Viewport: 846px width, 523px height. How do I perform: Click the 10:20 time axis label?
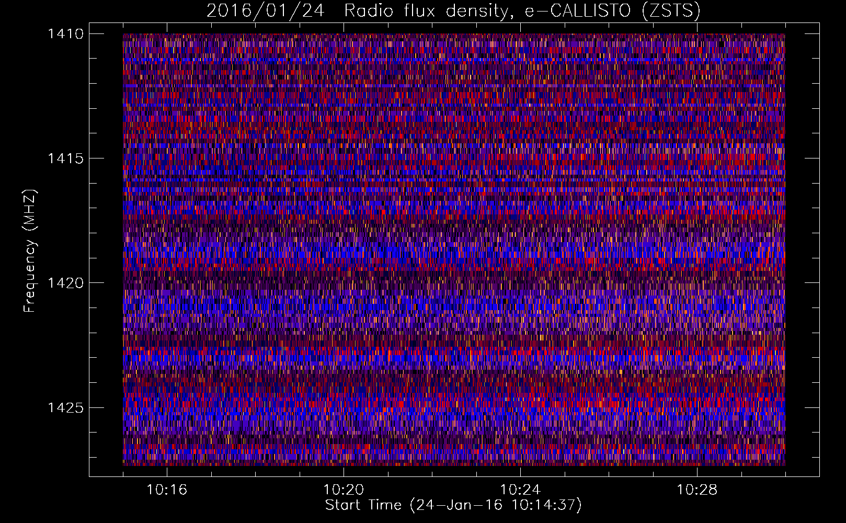[344, 490]
